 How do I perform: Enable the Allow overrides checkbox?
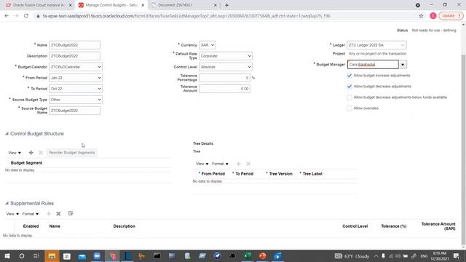click(x=349, y=108)
